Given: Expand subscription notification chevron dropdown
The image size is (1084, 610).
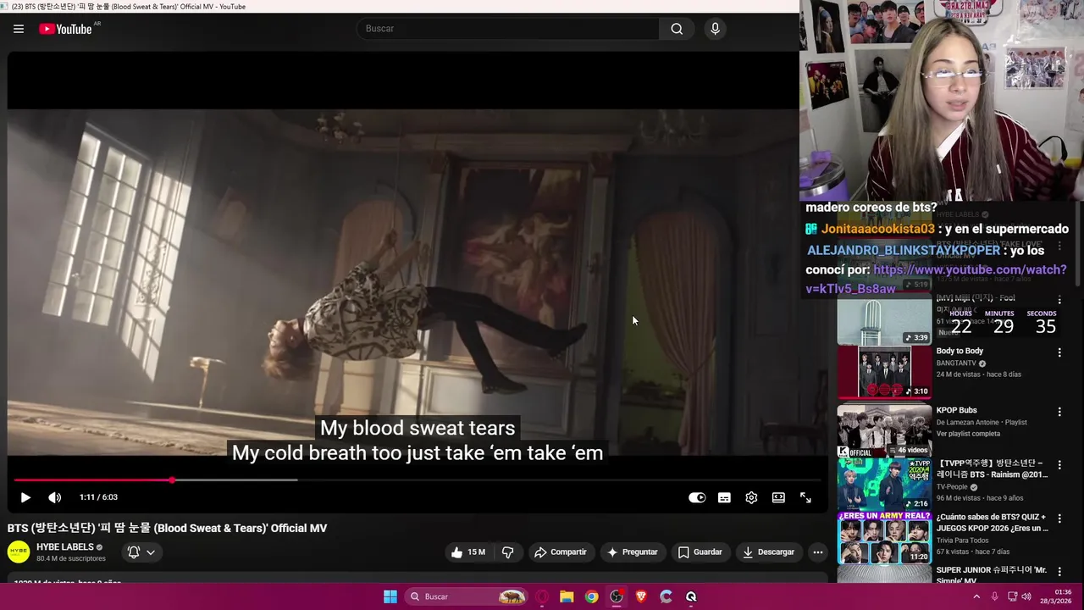Looking at the screenshot, I should (x=151, y=552).
